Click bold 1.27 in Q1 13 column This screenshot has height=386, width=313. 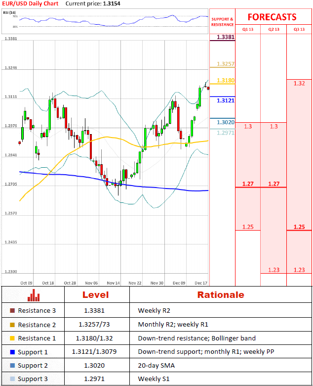click(x=248, y=184)
